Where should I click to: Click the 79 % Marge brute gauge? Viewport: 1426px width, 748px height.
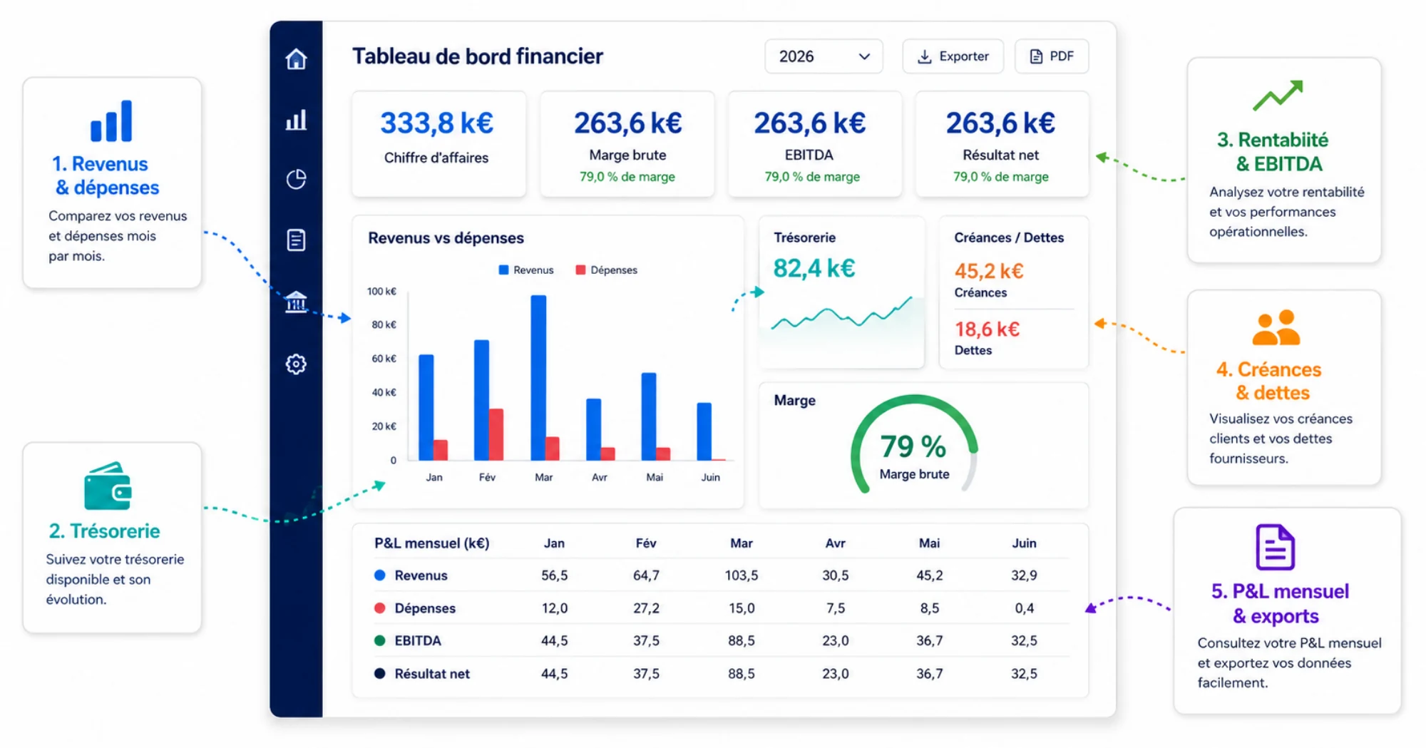point(914,445)
